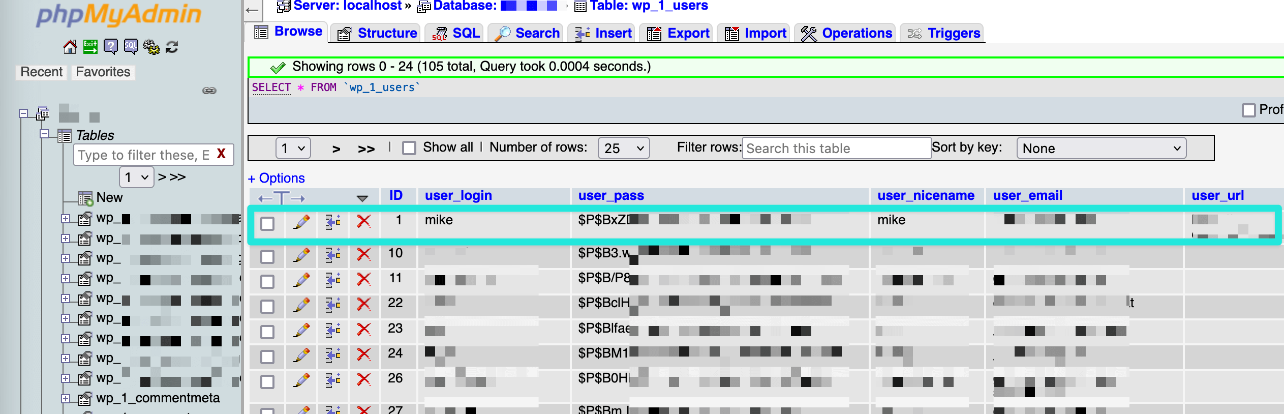This screenshot has height=414, width=1284.
Task: Open the Operations tab
Action: (x=846, y=33)
